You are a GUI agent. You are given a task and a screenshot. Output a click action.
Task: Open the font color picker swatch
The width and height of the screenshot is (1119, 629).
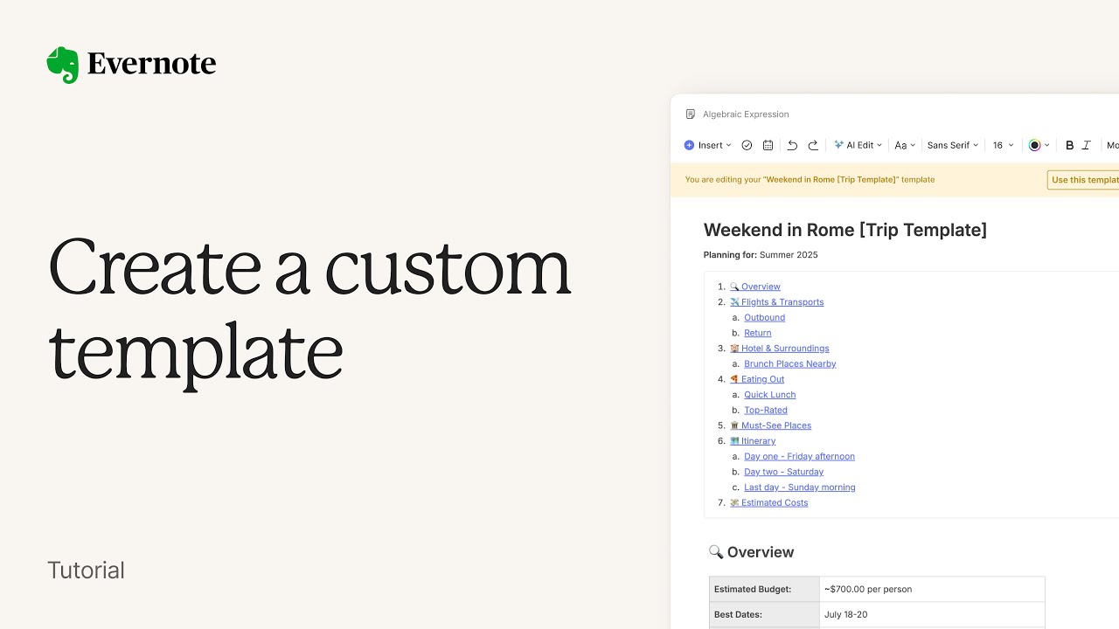[1039, 145]
